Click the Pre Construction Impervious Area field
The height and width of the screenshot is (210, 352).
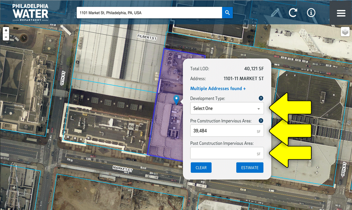pyautogui.click(x=223, y=131)
